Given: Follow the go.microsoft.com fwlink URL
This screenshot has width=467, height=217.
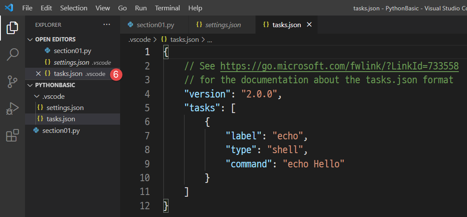Looking at the screenshot, I should [x=339, y=66].
